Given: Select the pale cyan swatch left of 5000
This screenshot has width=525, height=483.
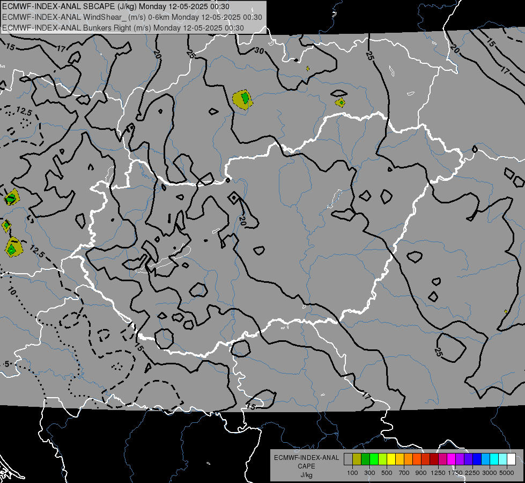Looking at the screenshot, I should [x=503, y=459].
